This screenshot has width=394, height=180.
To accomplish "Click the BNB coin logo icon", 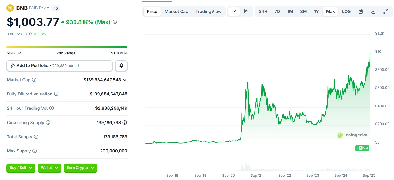I will (10, 8).
